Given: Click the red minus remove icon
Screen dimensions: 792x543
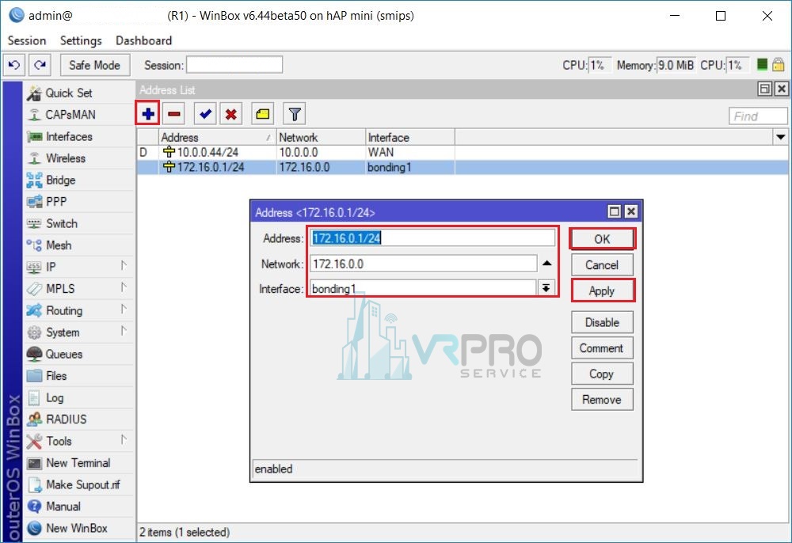Looking at the screenshot, I should tap(174, 114).
